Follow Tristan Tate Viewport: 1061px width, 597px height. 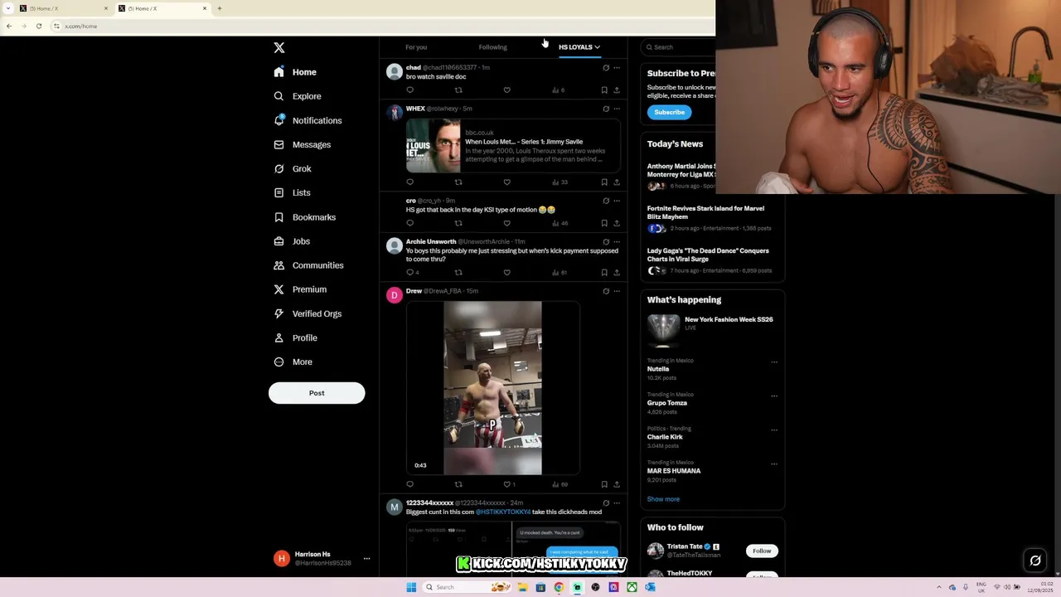click(762, 551)
